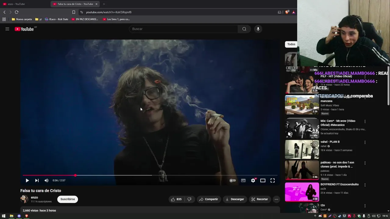Create a clip with Recortar

coord(260,199)
